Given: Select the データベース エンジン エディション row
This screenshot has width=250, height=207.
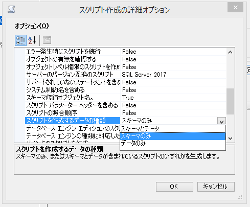Looking at the screenshot, I should (x=73, y=128).
